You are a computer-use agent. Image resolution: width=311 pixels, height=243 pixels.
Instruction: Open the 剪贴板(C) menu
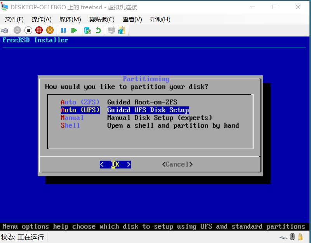pyautogui.click(x=102, y=19)
